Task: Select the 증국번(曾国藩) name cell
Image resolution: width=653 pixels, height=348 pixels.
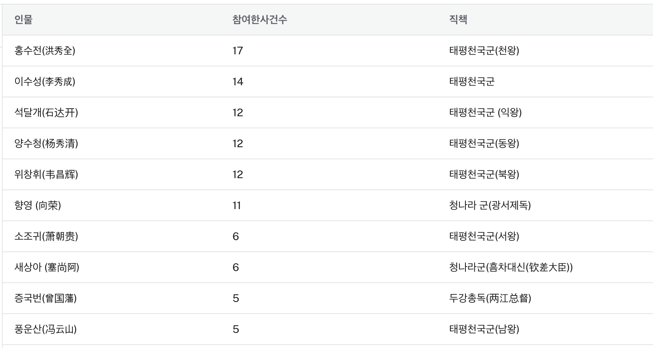Action: (x=46, y=298)
